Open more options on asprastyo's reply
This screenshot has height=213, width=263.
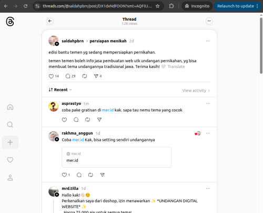pyautogui.click(x=208, y=103)
